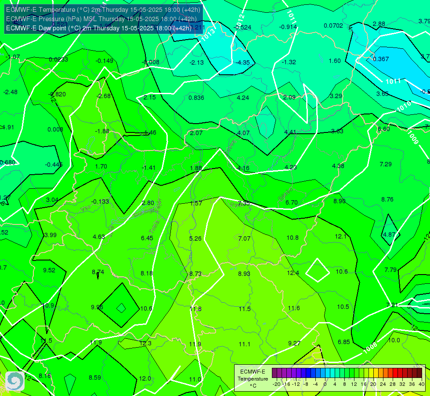Click the 6.70 dew point value

click(x=292, y=202)
